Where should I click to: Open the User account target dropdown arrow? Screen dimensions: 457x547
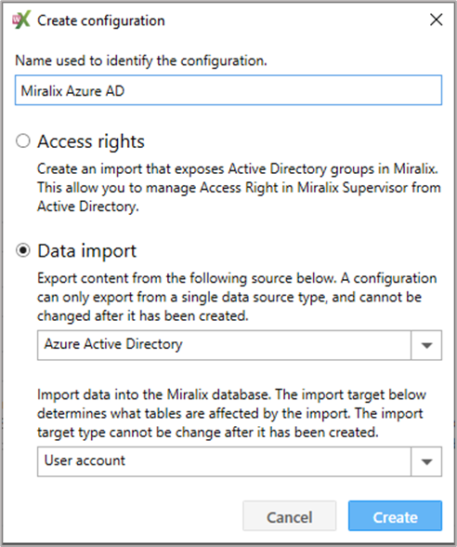pos(426,461)
